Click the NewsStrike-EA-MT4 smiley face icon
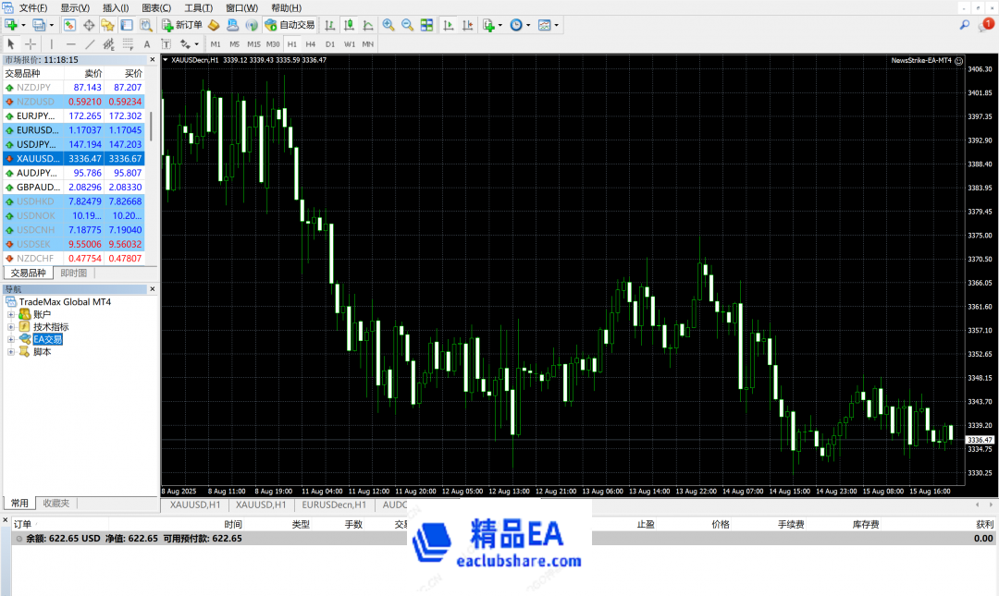This screenshot has height=596, width=999. (x=958, y=60)
